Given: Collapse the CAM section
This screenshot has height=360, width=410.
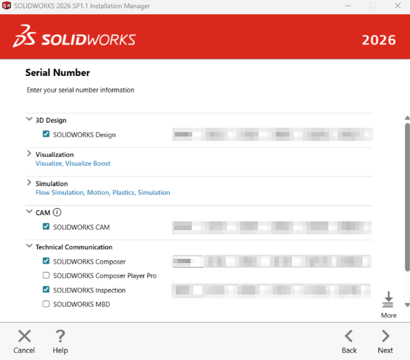Looking at the screenshot, I should pyautogui.click(x=29, y=211).
